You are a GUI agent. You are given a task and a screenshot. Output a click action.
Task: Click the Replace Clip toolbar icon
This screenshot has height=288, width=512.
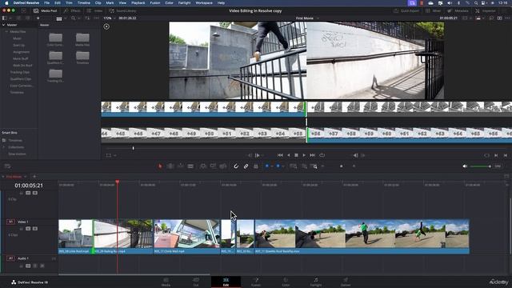coord(223,166)
